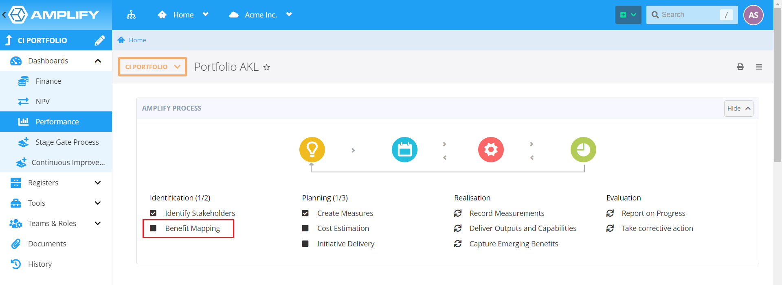Click the Dashboards gauge icon
Image resolution: width=782 pixels, height=285 pixels.
(x=16, y=61)
